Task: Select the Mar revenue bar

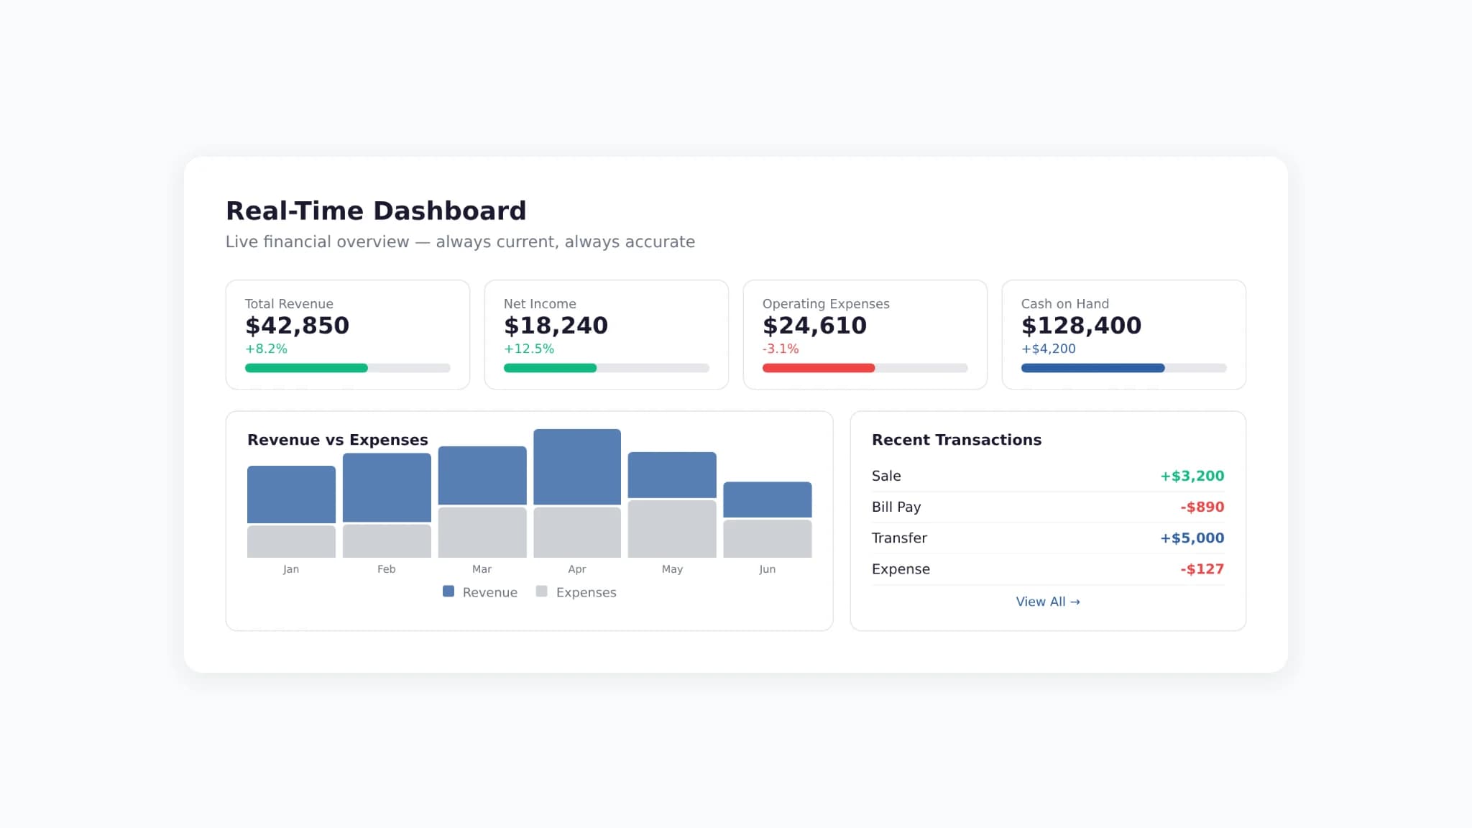Action: 482,475
